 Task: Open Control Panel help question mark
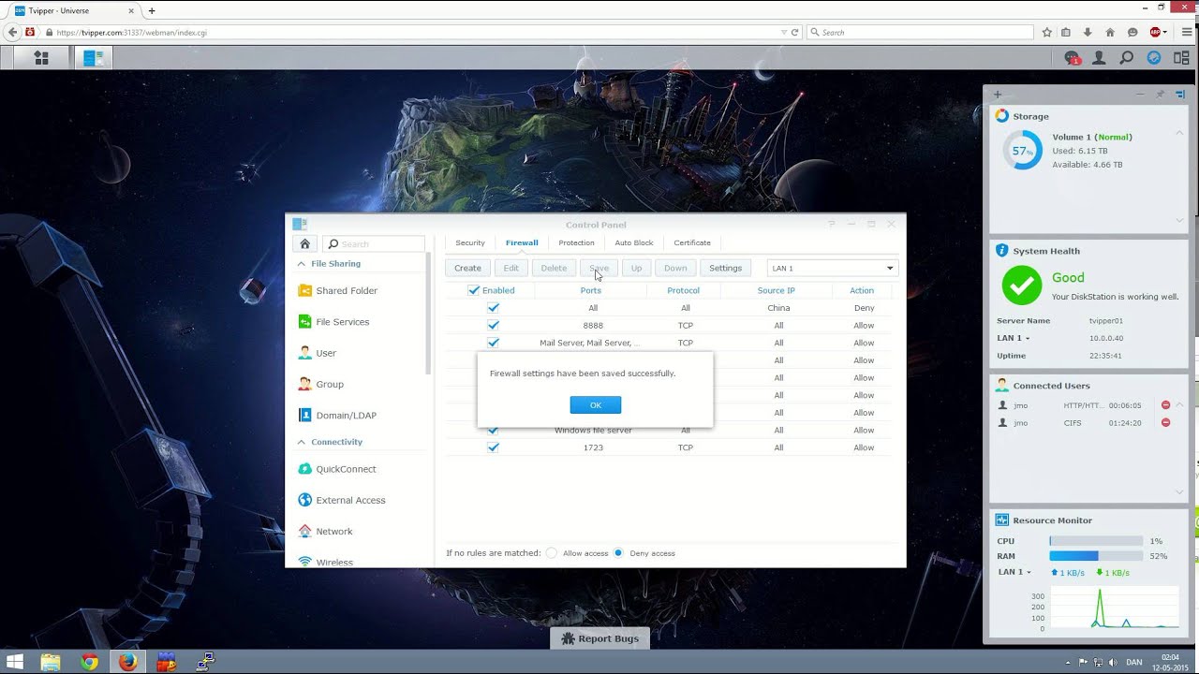831,225
